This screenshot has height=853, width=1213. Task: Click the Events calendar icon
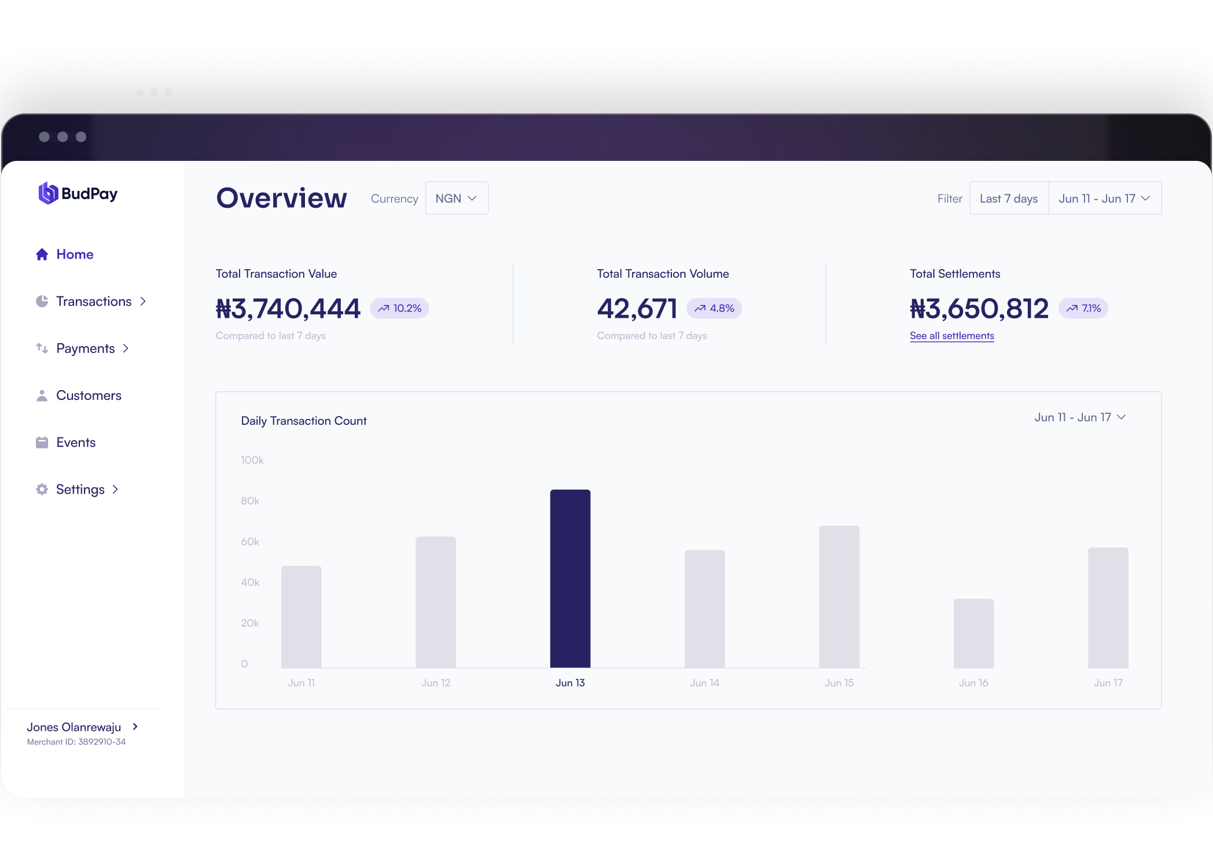coord(42,443)
